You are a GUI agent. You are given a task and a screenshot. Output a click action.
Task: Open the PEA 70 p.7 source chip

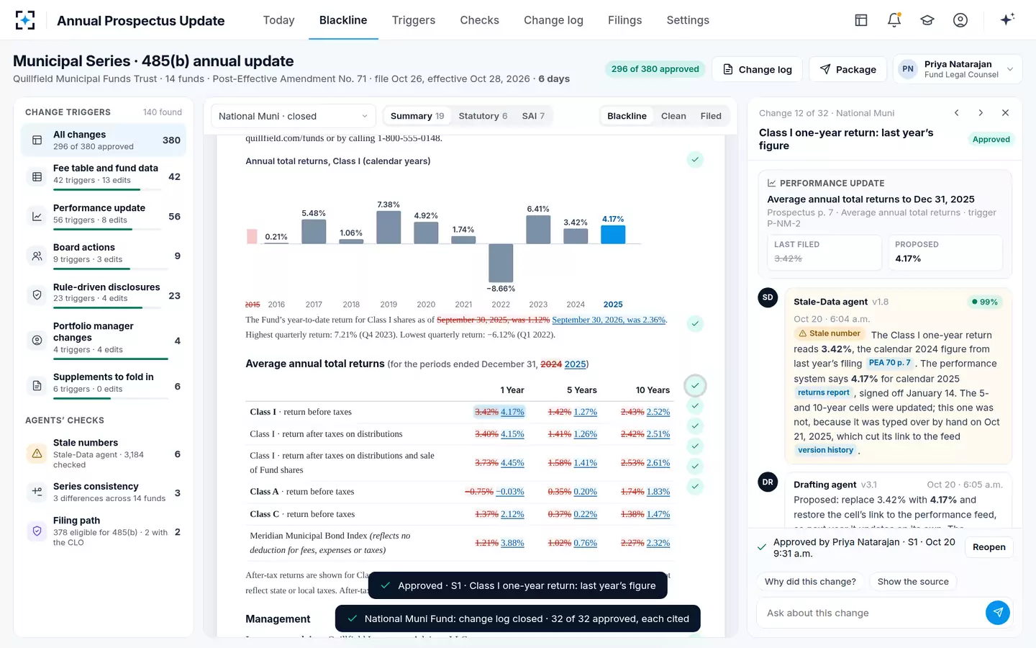pyautogui.click(x=889, y=363)
